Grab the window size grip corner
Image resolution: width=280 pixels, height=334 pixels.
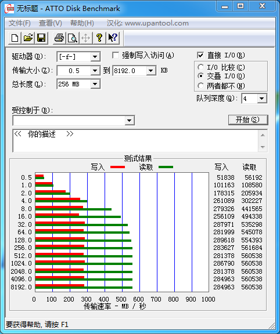(x=272, y=326)
